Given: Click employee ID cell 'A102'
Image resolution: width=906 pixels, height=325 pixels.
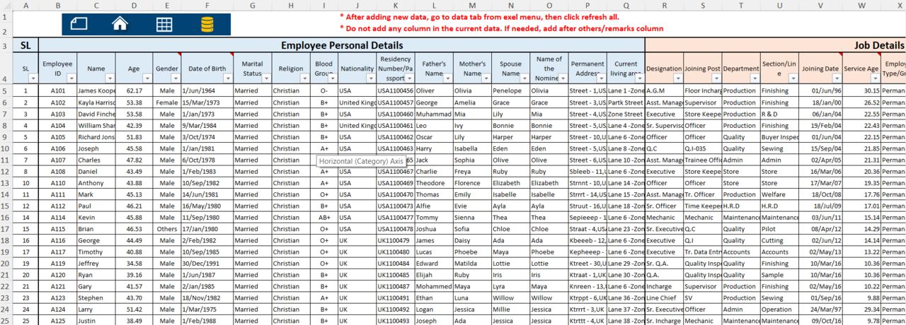Looking at the screenshot, I should coord(57,102).
